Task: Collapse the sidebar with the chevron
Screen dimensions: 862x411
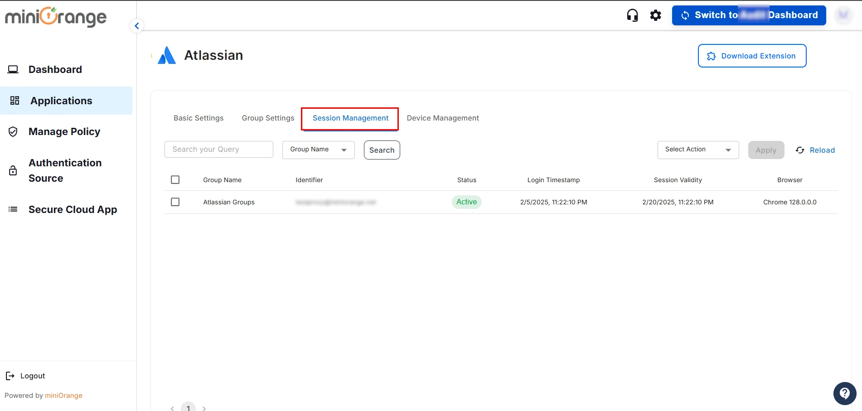Action: coord(136,26)
